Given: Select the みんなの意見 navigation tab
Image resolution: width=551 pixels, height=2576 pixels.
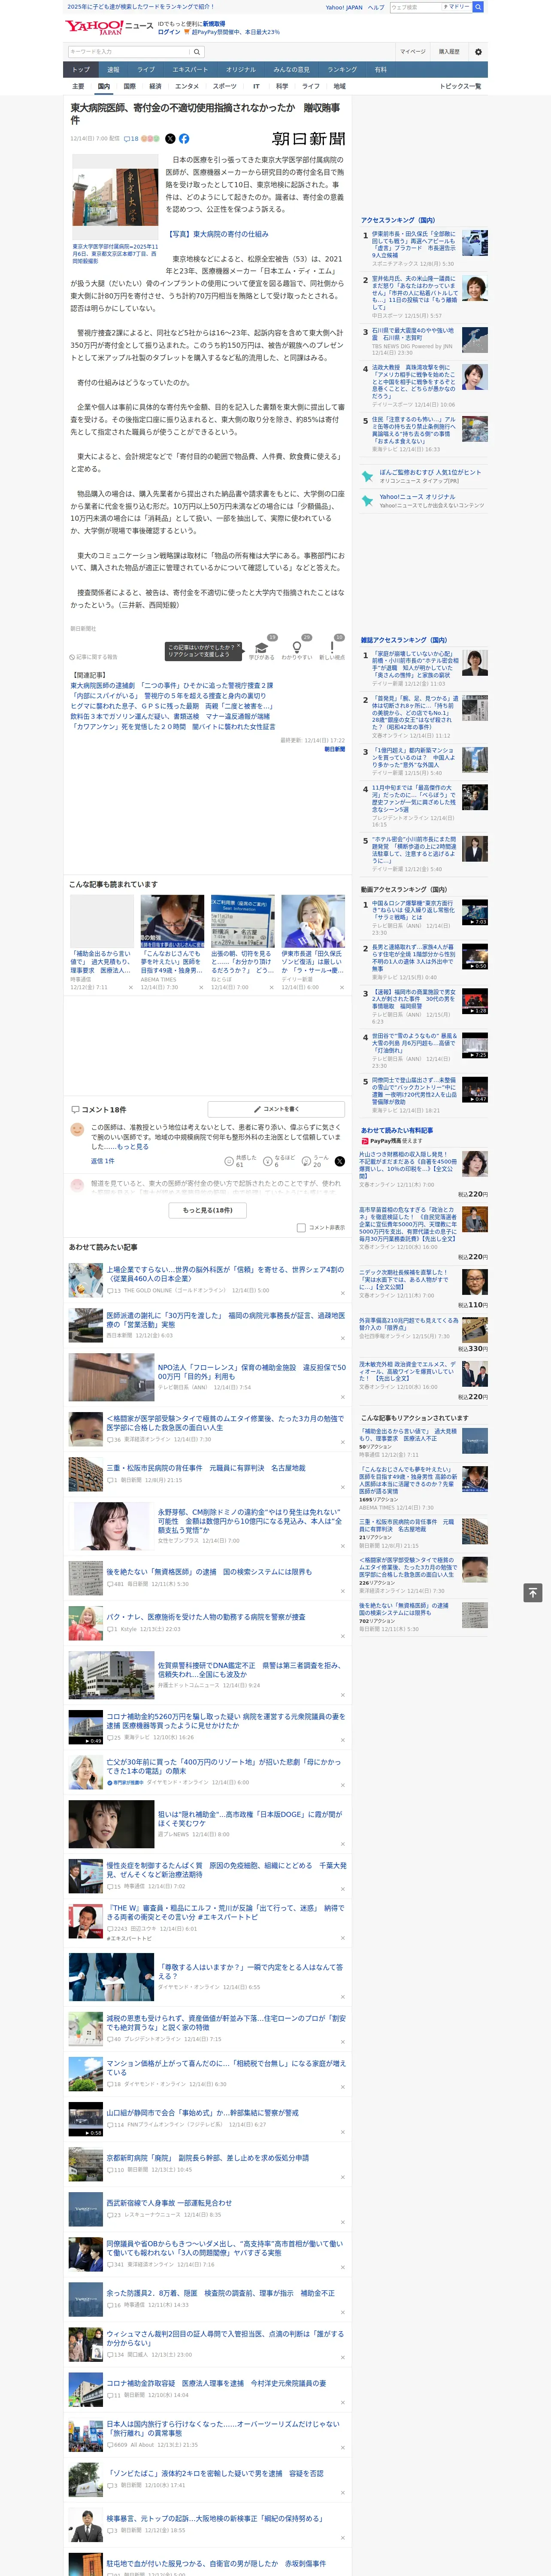Looking at the screenshot, I should click(292, 70).
